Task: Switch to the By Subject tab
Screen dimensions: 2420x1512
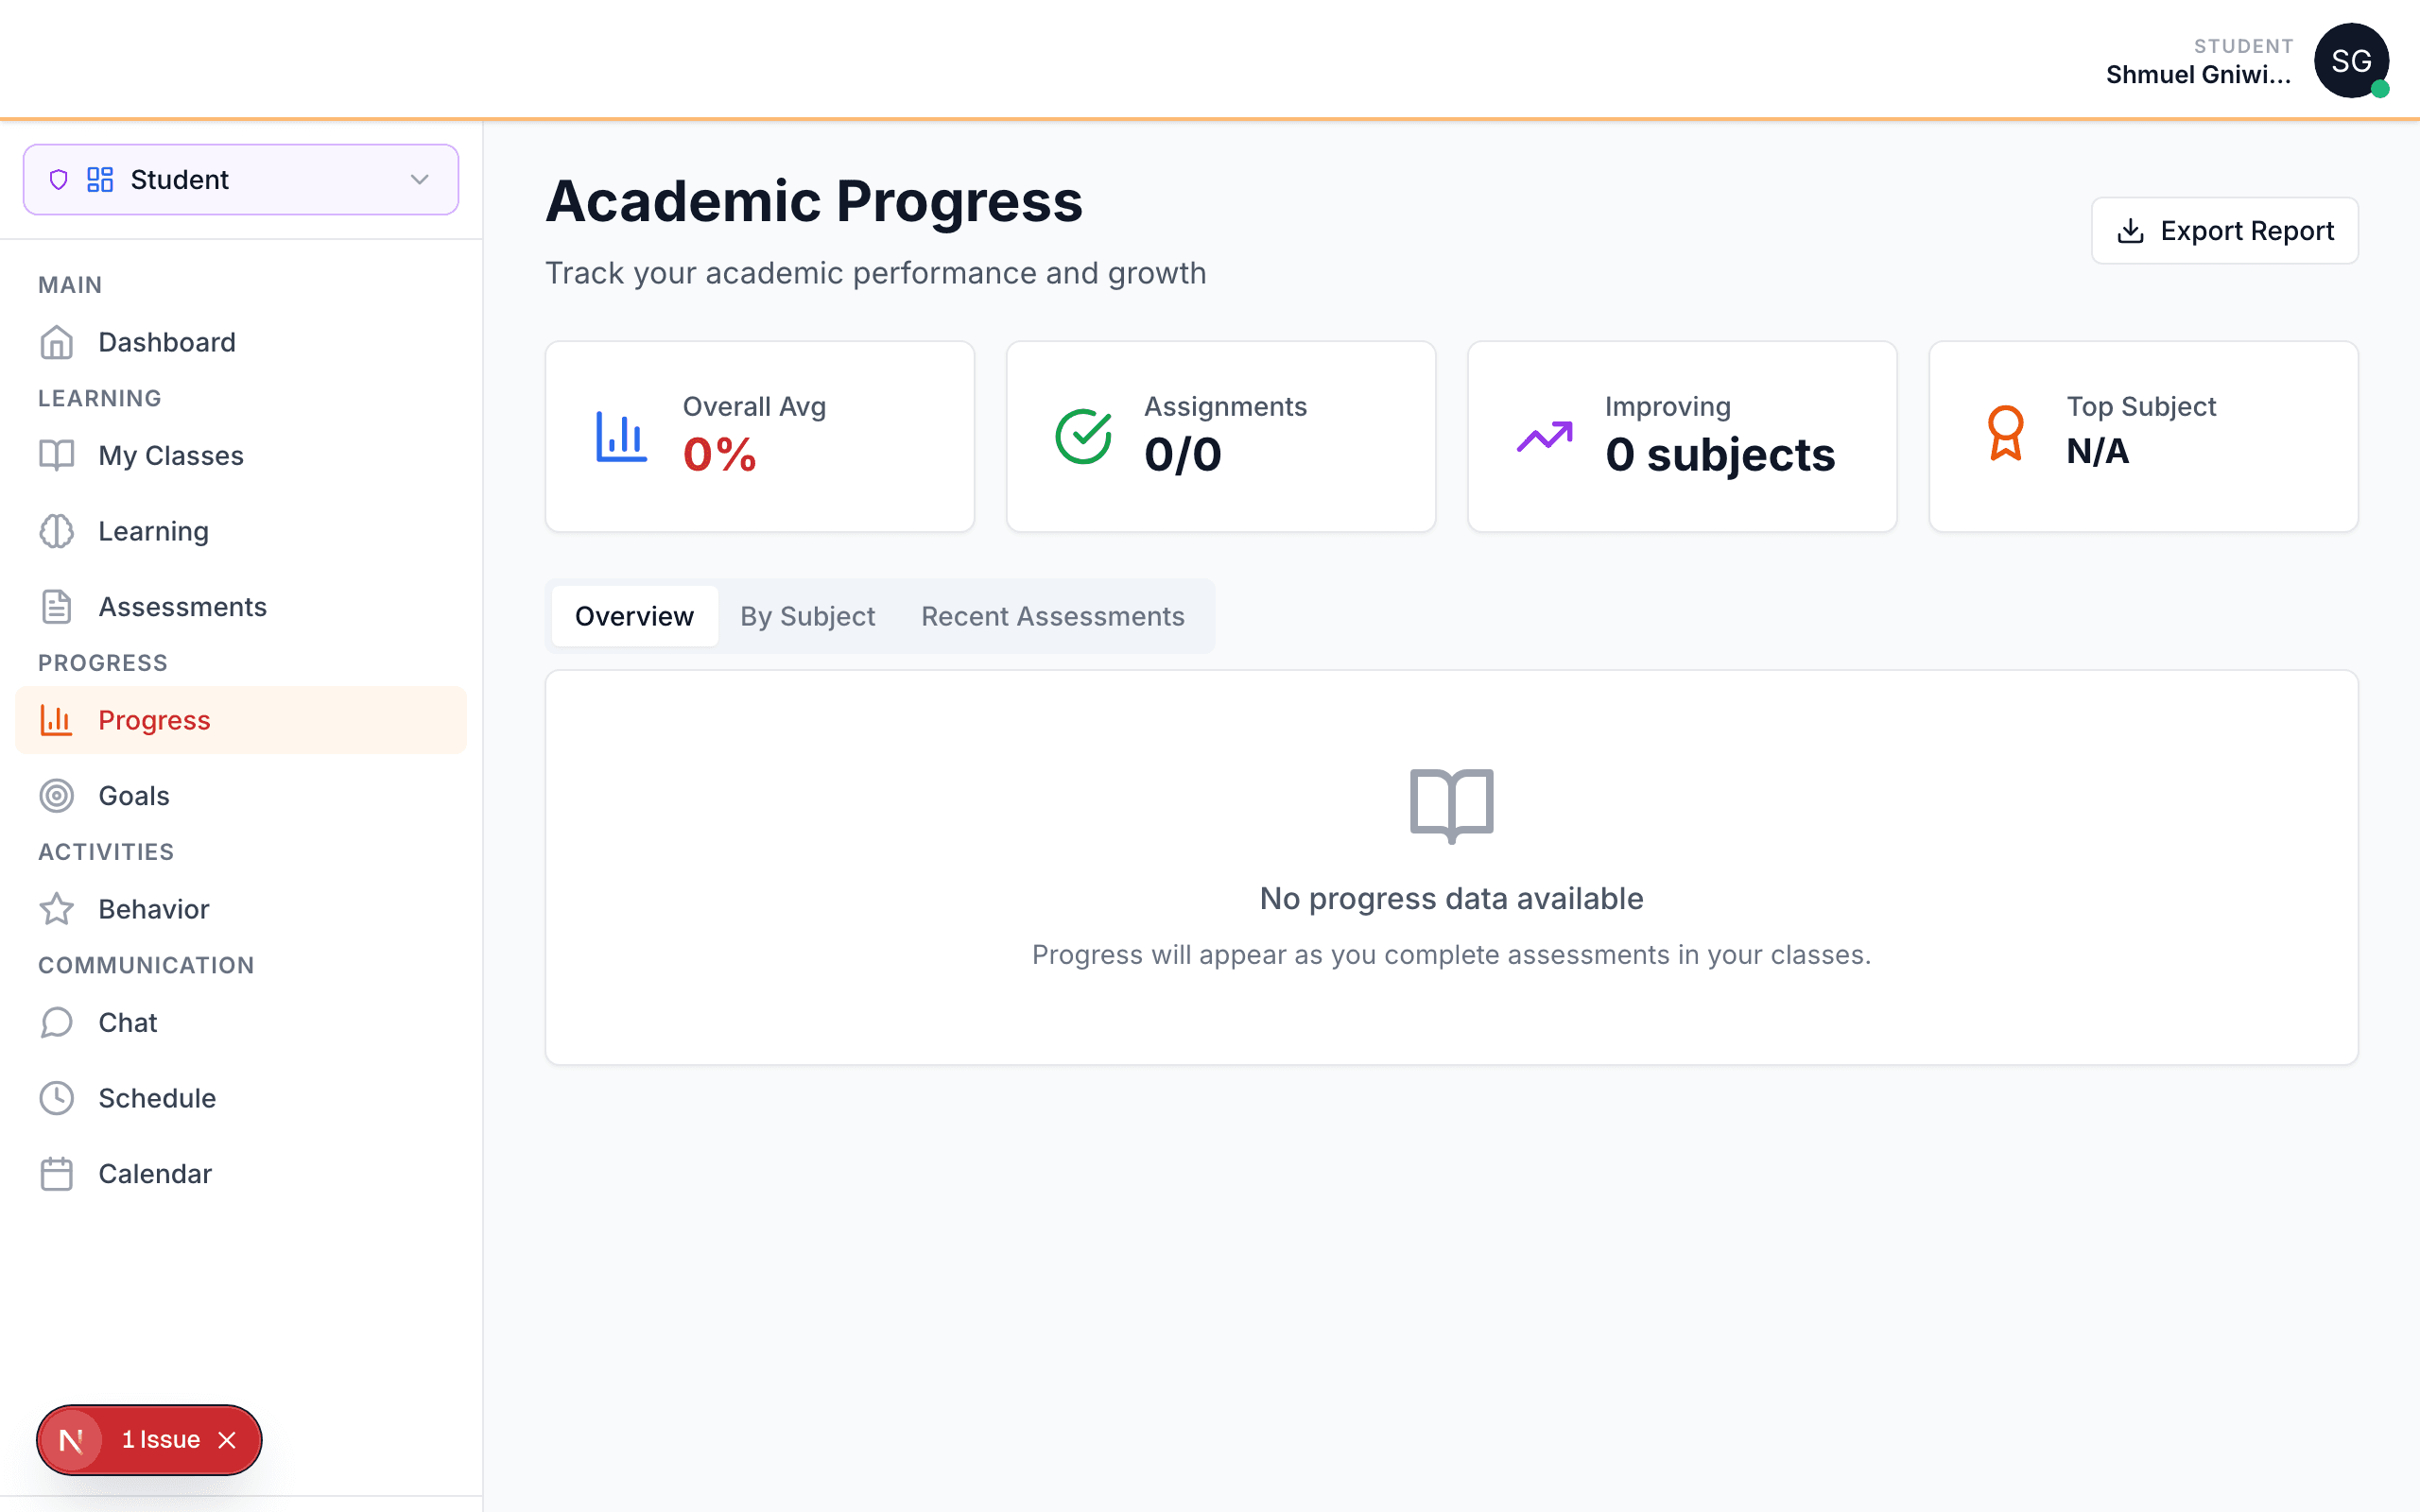Action: (807, 616)
